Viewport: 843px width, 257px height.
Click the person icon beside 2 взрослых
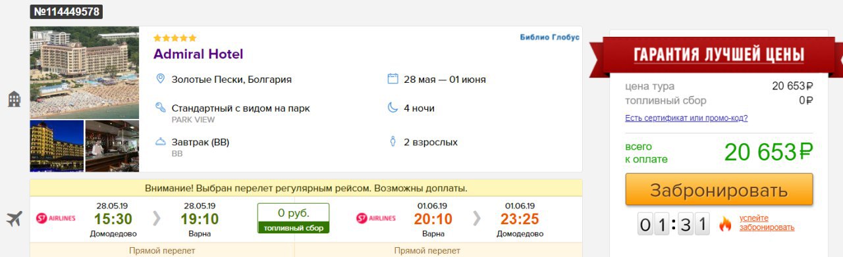393,141
